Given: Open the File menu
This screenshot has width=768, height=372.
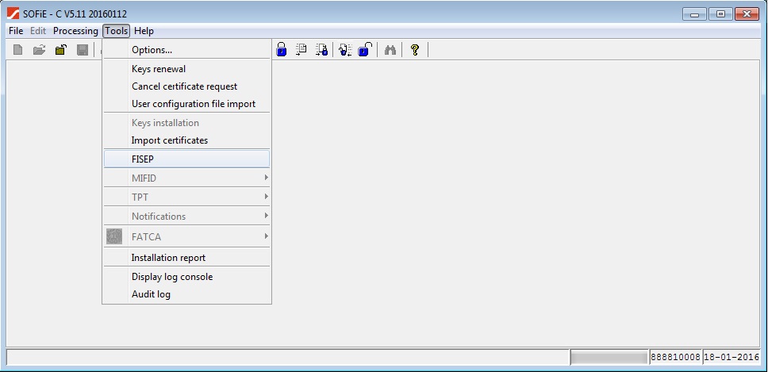Looking at the screenshot, I should pos(16,31).
